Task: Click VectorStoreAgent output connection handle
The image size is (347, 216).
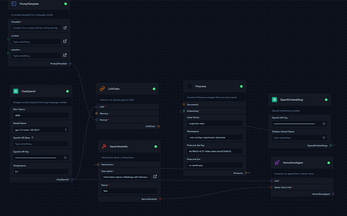Action: [x=333, y=194]
